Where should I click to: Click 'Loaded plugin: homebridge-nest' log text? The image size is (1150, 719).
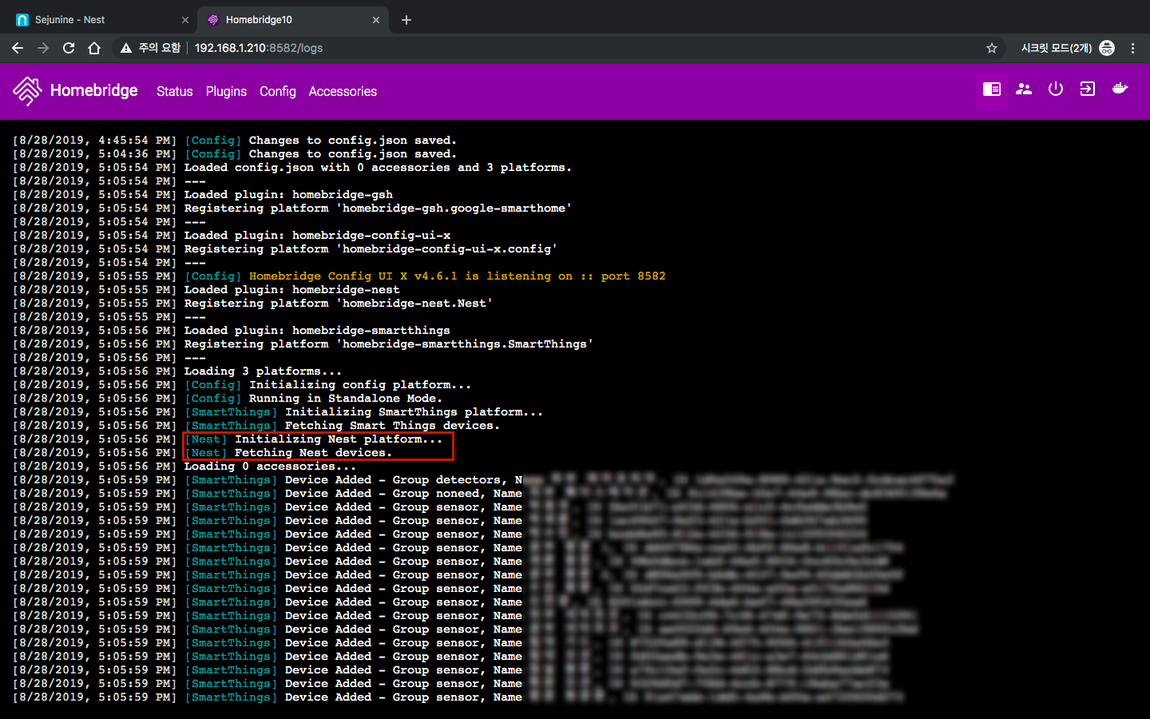291,290
